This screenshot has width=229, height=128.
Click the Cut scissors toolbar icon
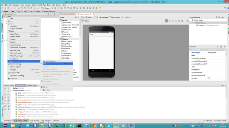point(19,8)
